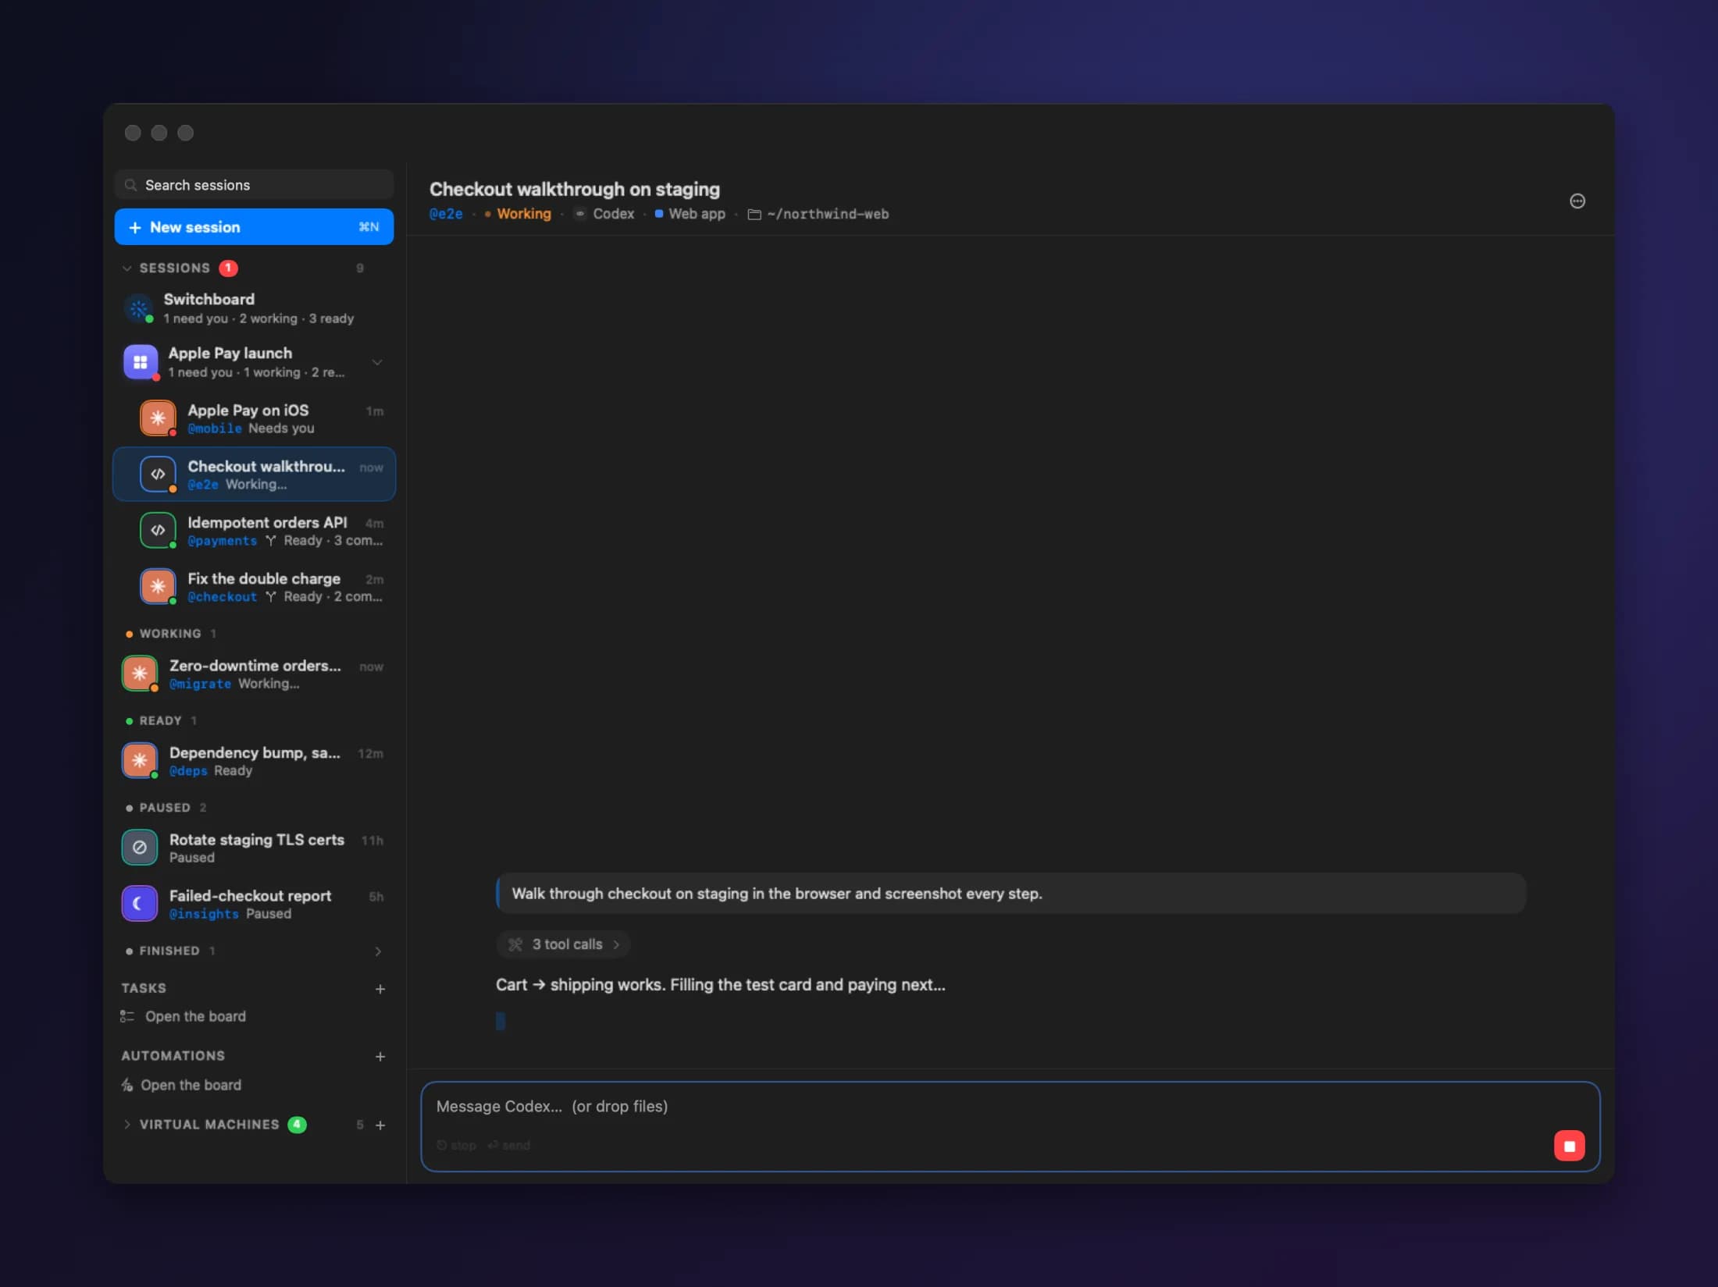Click the user message about staging checkout

pos(1010,894)
